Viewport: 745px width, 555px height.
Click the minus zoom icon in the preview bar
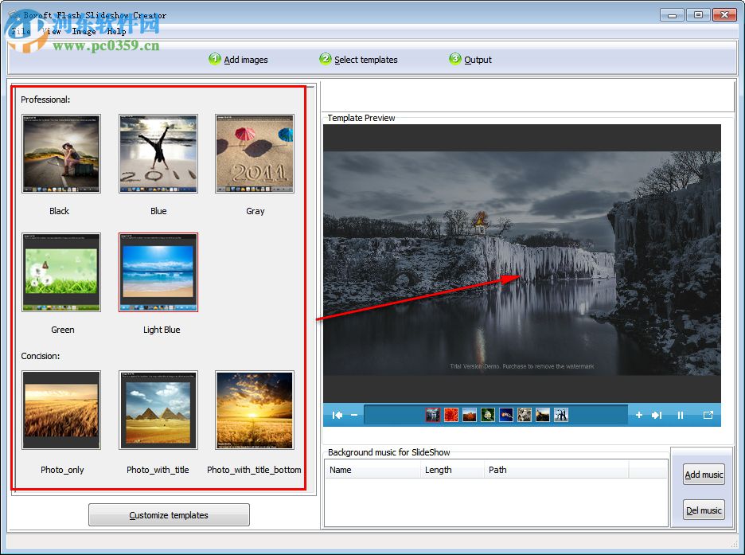pos(355,415)
